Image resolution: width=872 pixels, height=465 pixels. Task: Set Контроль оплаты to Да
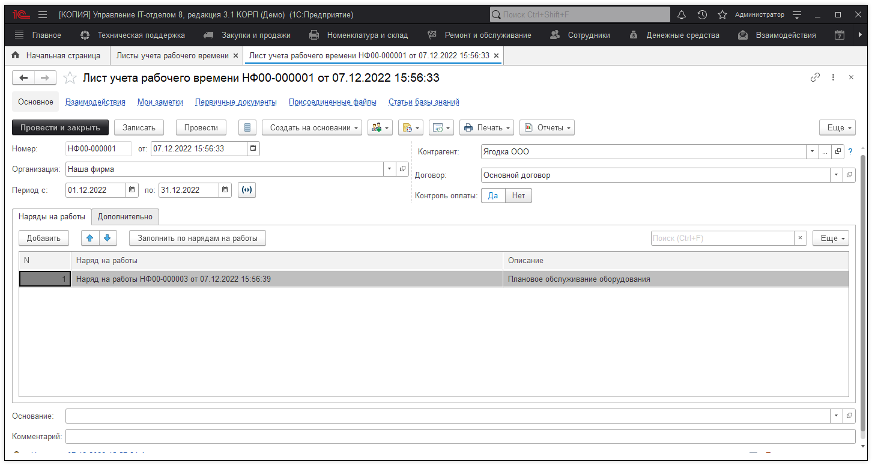tap(493, 195)
